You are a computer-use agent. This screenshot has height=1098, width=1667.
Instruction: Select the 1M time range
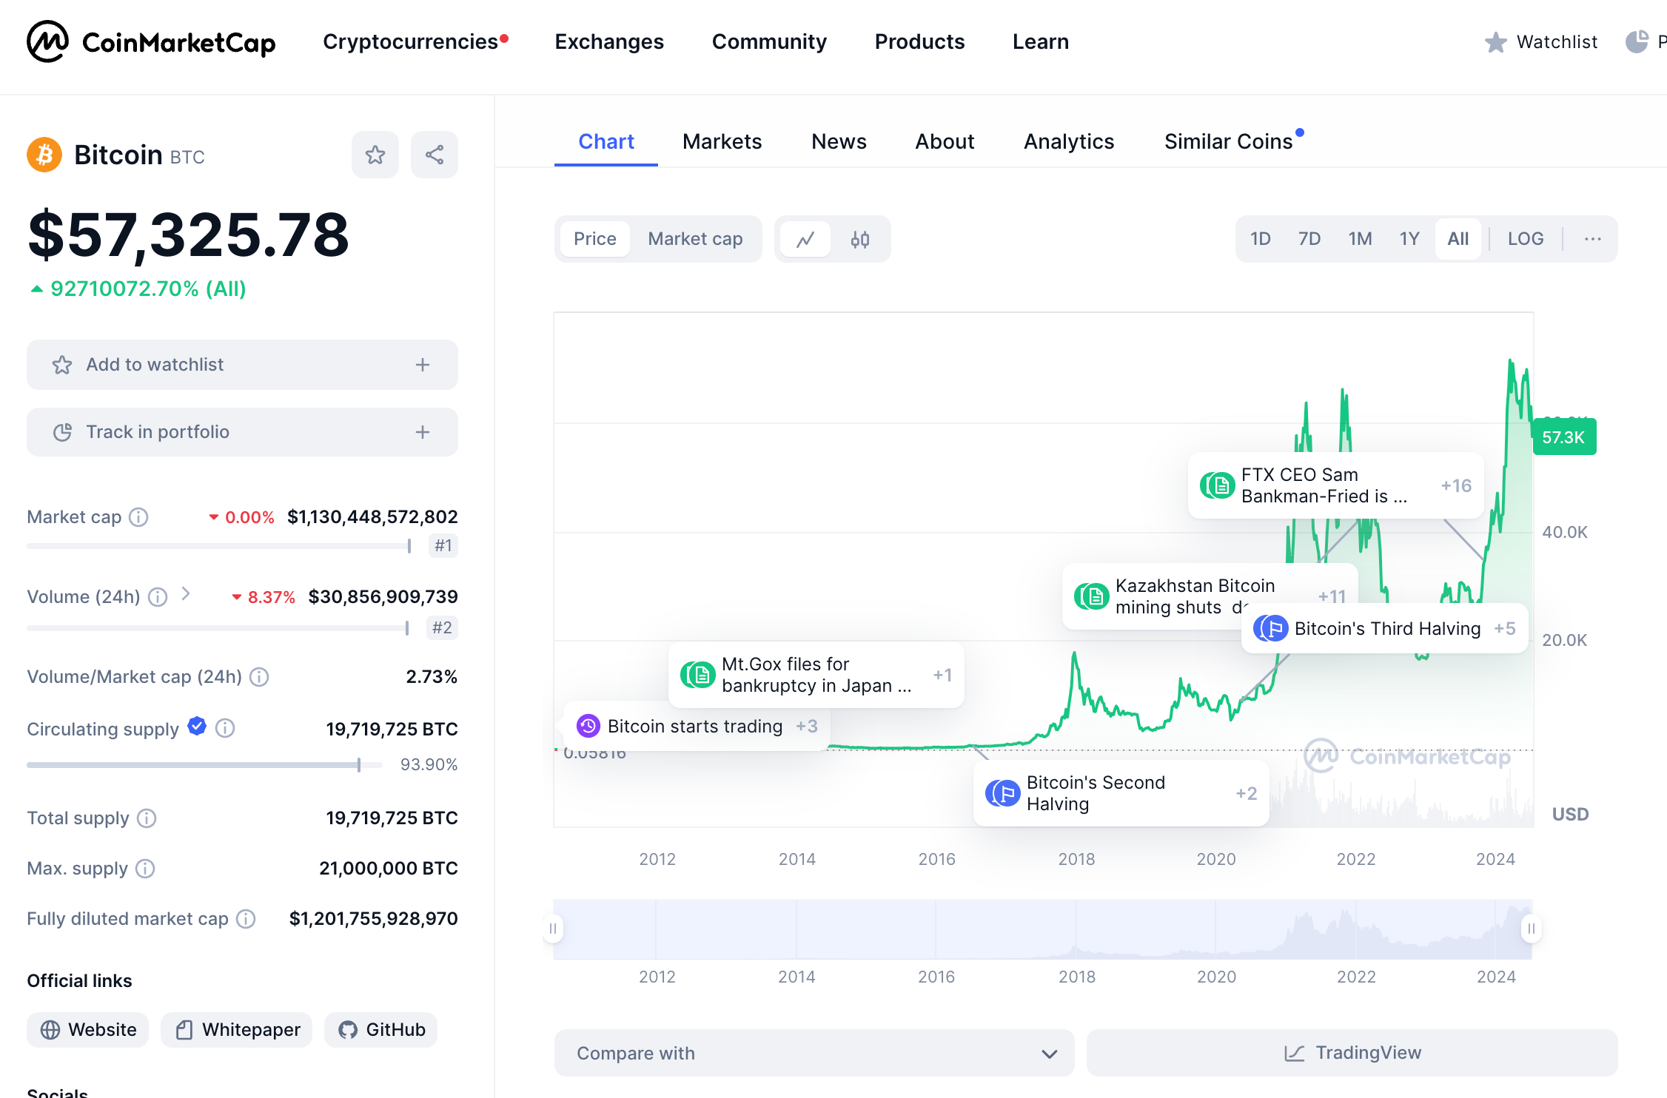point(1360,239)
